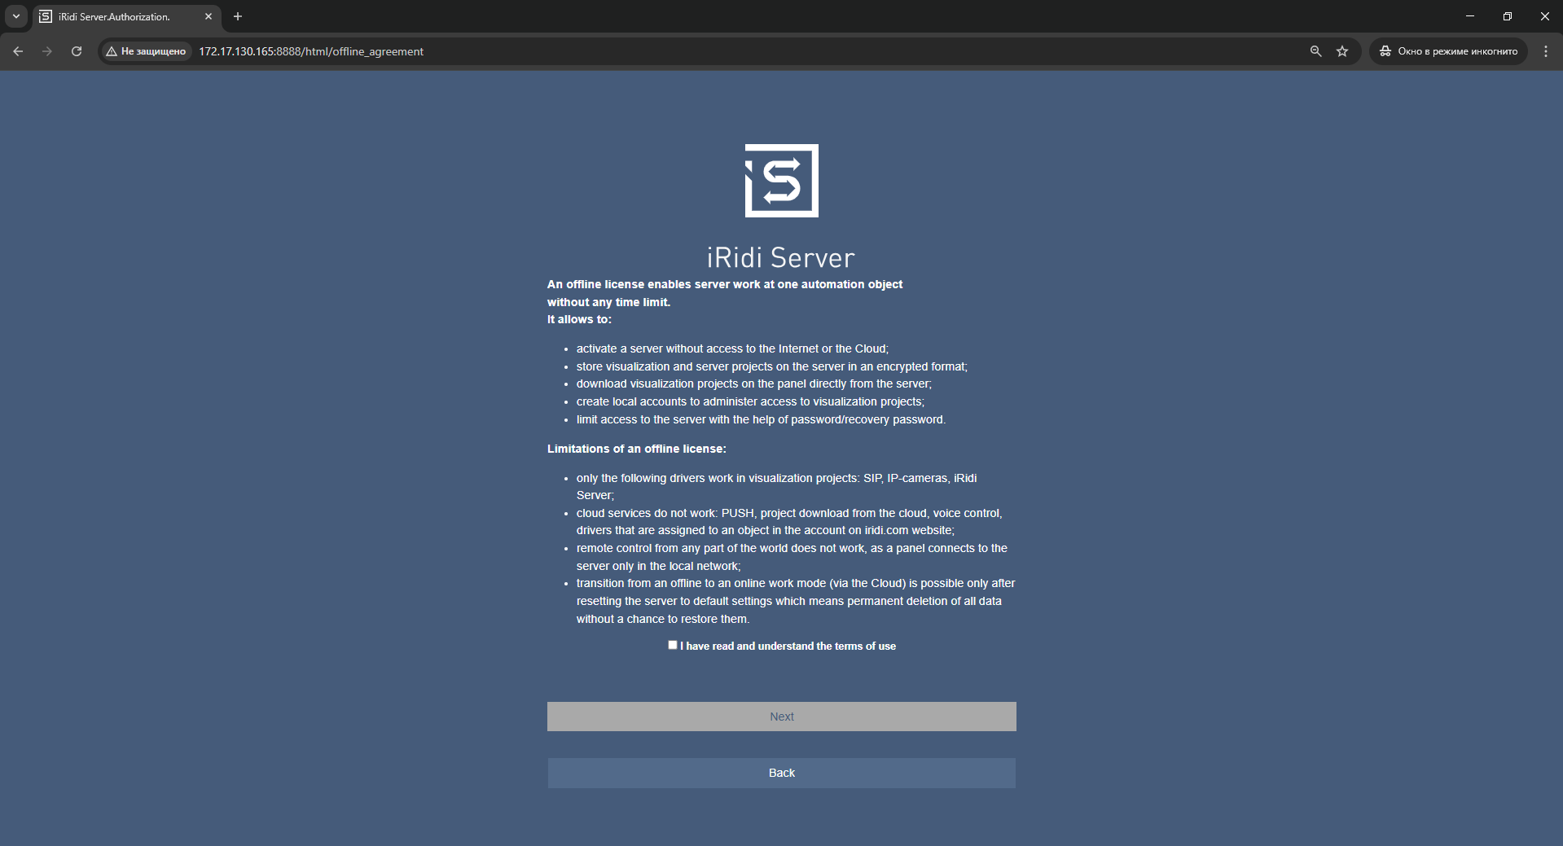This screenshot has height=846, width=1563.
Task: Expand the tab search dropdown arrow
Action: [15, 16]
